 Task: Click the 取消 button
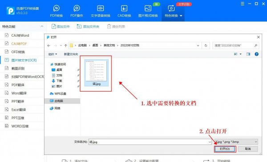248,149
